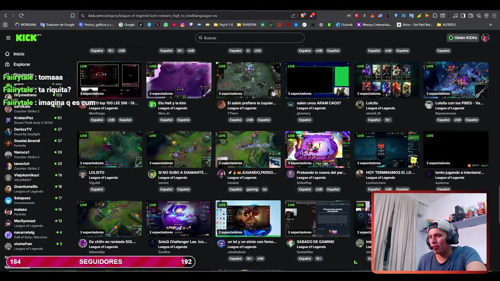Viewport: 500px width, 281px height.
Task: Reload the page with browser refresh
Action: (21, 16)
